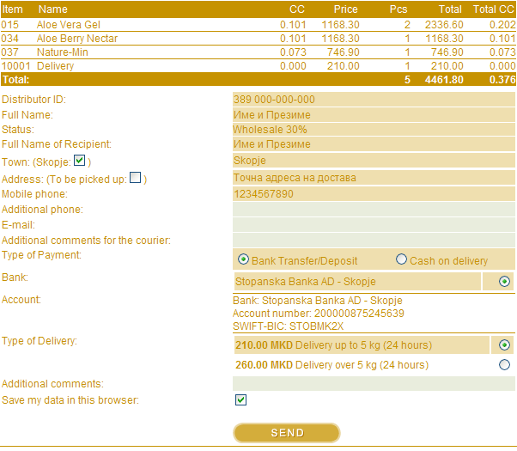Toggle the Skopje town checkbox
The width and height of the screenshot is (517, 451).
80,161
